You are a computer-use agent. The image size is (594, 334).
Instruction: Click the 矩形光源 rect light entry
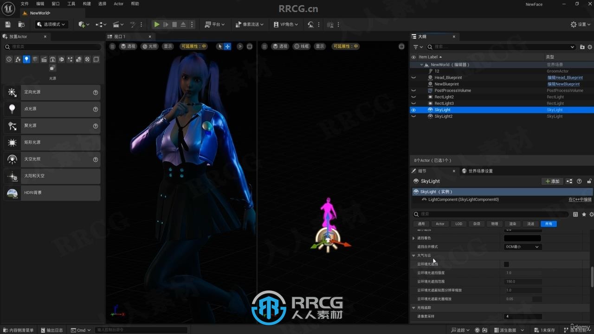(x=52, y=142)
